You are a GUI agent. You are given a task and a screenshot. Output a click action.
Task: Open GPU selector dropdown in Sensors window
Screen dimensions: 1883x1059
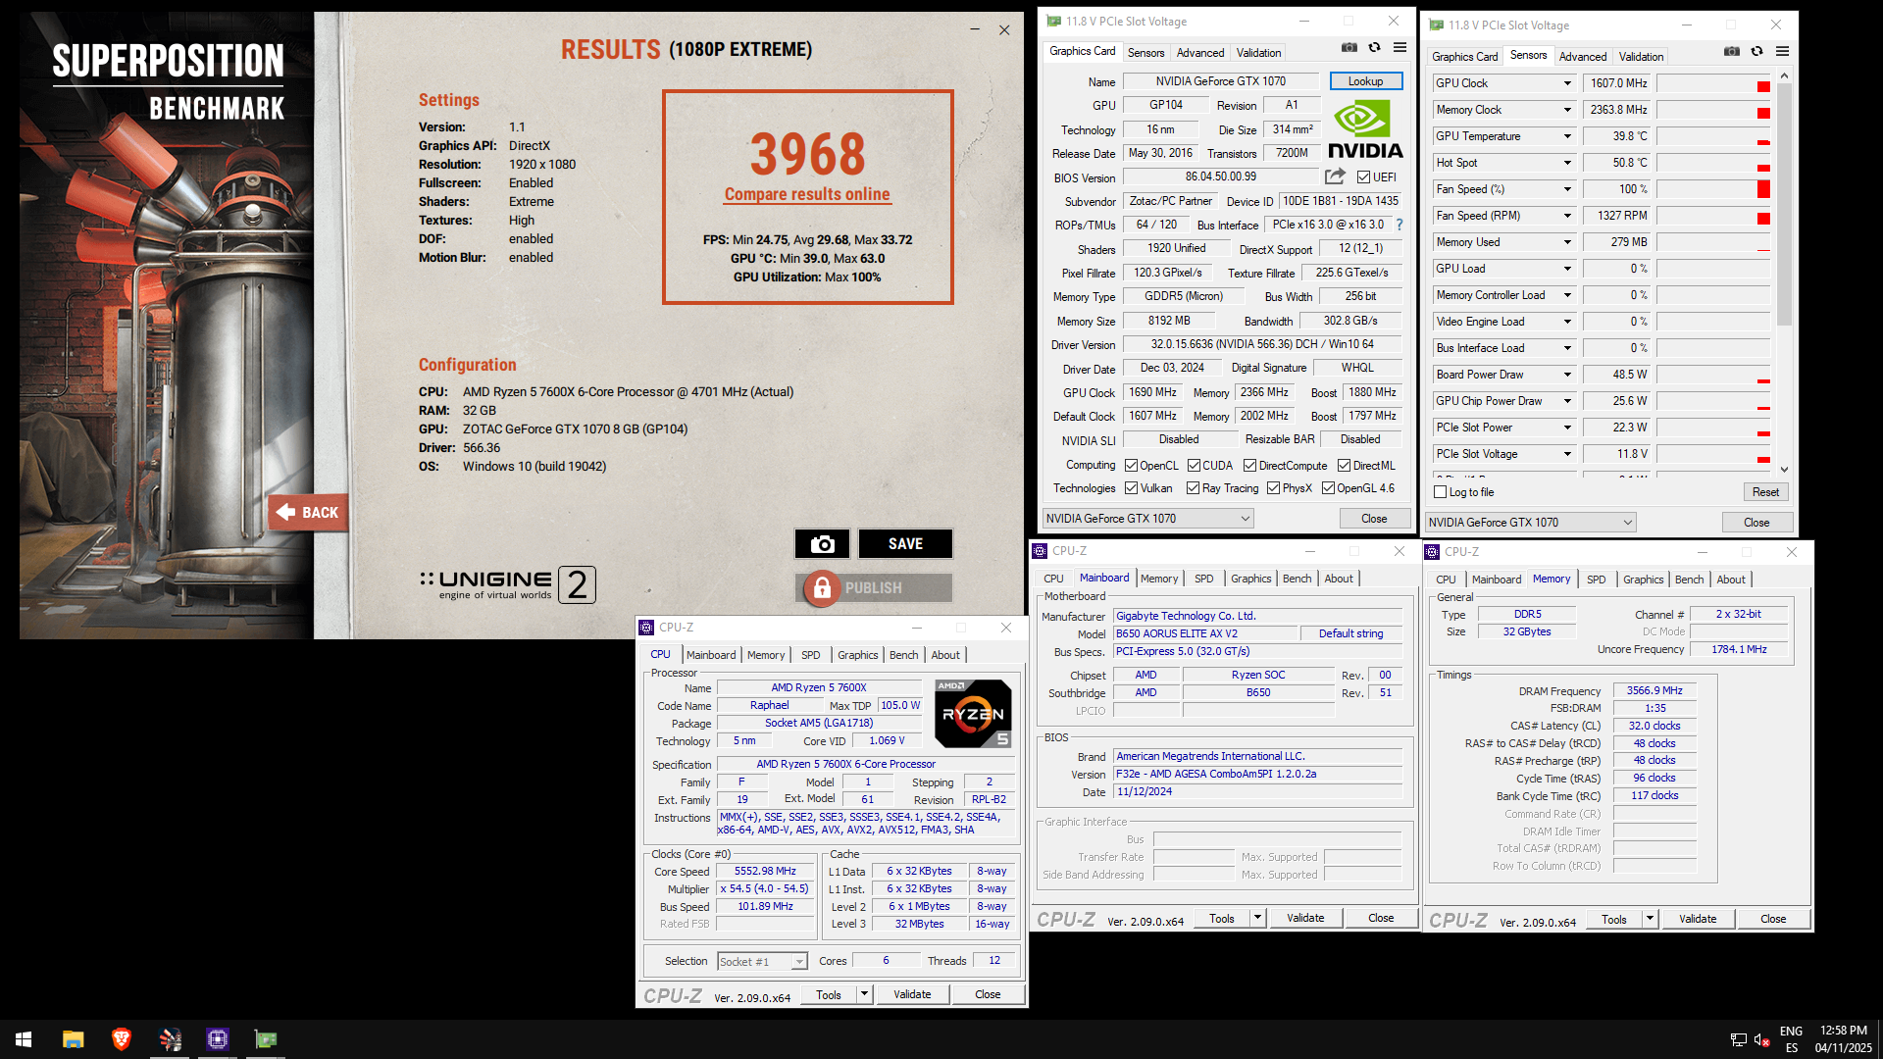click(1530, 523)
